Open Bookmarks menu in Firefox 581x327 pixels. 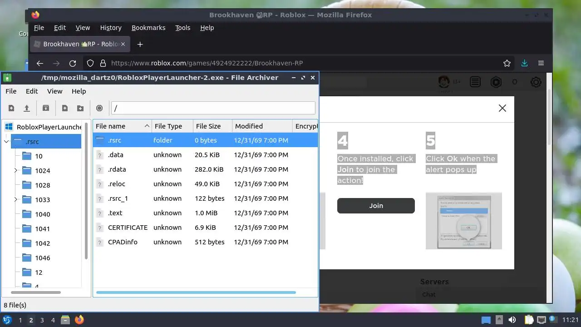(x=148, y=28)
